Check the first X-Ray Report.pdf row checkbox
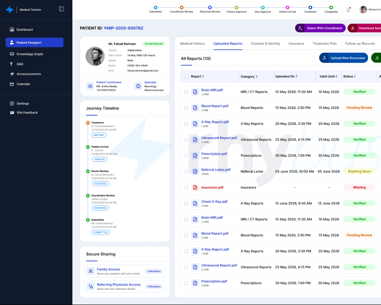381x305 pixels. pos(186,124)
